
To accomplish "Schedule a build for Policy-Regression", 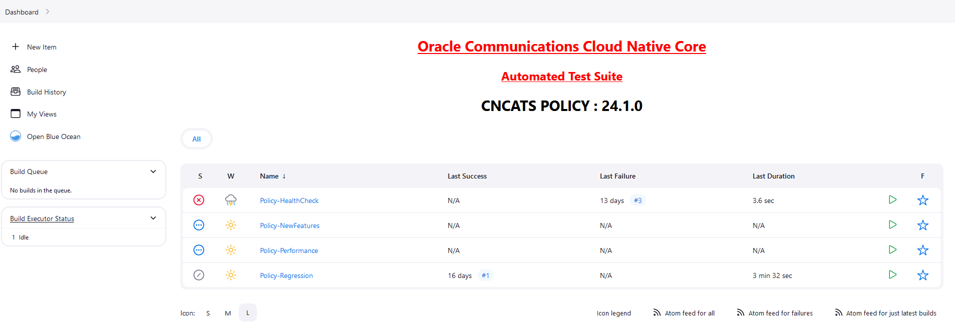I will [x=892, y=274].
